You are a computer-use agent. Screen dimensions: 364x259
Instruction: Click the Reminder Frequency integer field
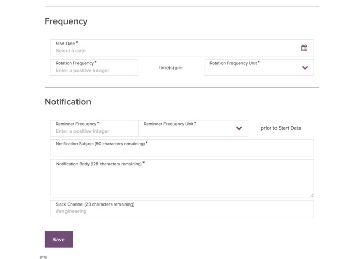[x=94, y=128]
